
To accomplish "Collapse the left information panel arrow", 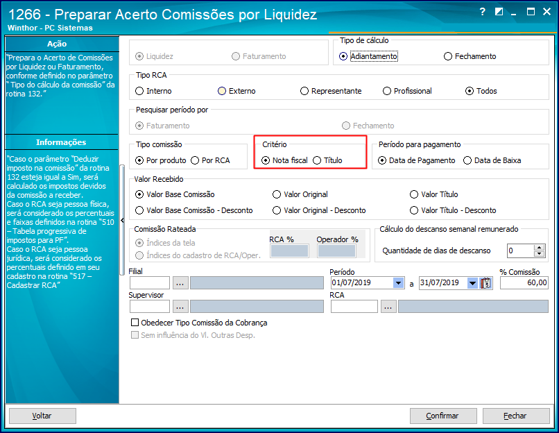I will tap(122, 221).
